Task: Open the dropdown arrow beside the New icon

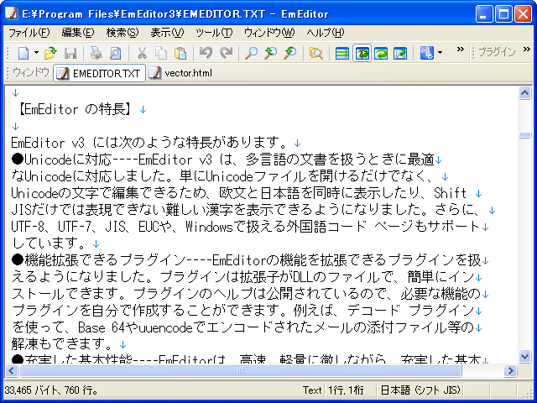Action: (x=36, y=53)
